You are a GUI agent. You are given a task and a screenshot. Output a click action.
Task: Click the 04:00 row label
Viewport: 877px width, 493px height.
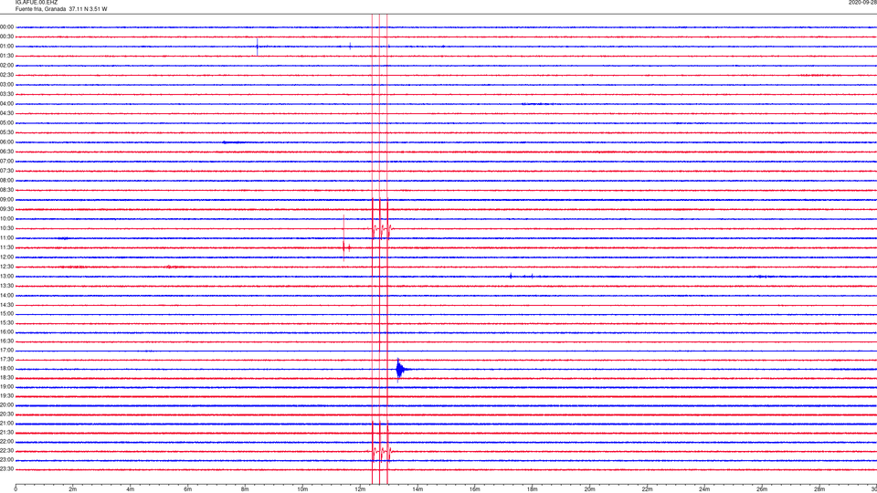point(6,104)
